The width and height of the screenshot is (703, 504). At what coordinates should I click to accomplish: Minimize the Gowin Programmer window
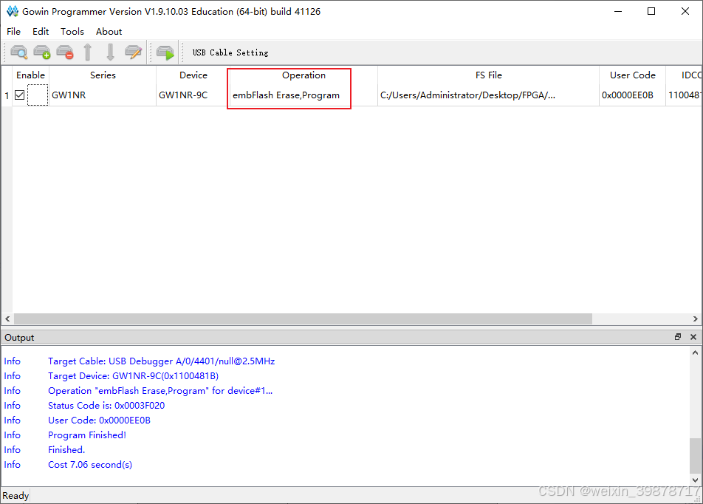click(x=618, y=11)
